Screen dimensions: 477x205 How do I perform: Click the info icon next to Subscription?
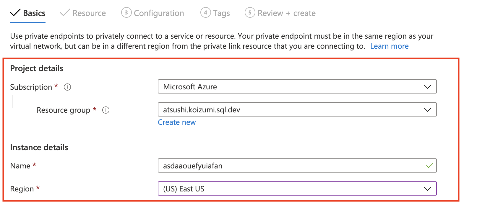[x=67, y=87]
